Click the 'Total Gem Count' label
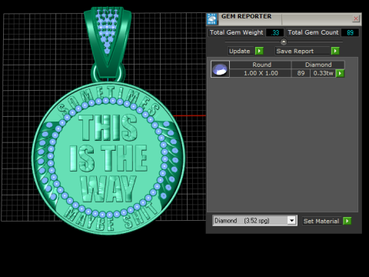 tap(313, 32)
